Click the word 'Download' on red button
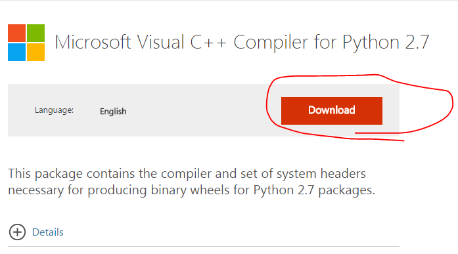The height and width of the screenshot is (254, 458). (332, 110)
